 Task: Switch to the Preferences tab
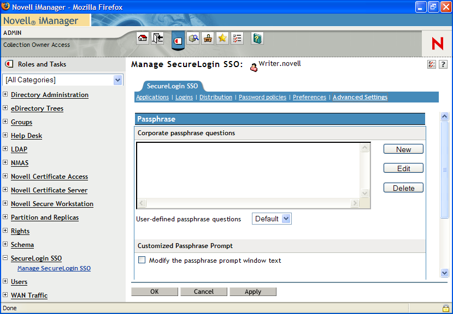click(x=309, y=97)
